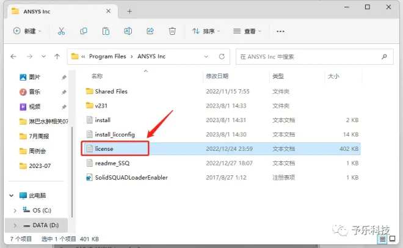Click ANSYS Inc in breadcrumb
Screen dimensions: 403x248
tap(151, 56)
